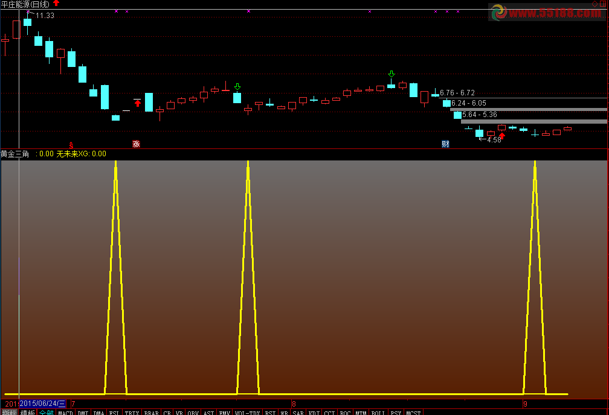Click the 黄金三角 indicator name
The image size is (609, 415).
(x=14, y=154)
